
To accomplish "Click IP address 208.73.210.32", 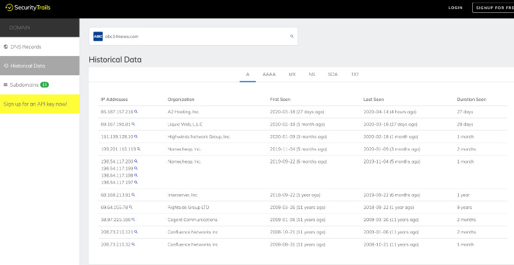I will coord(116,244).
